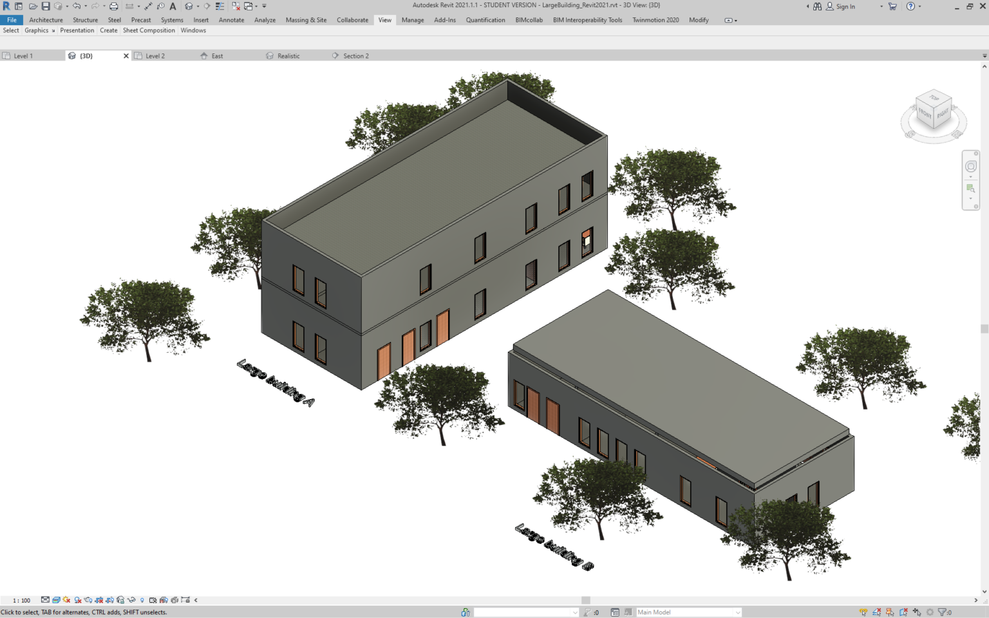Toggle Sun Path off in view control bar
Image resolution: width=989 pixels, height=618 pixels.
[x=65, y=601]
